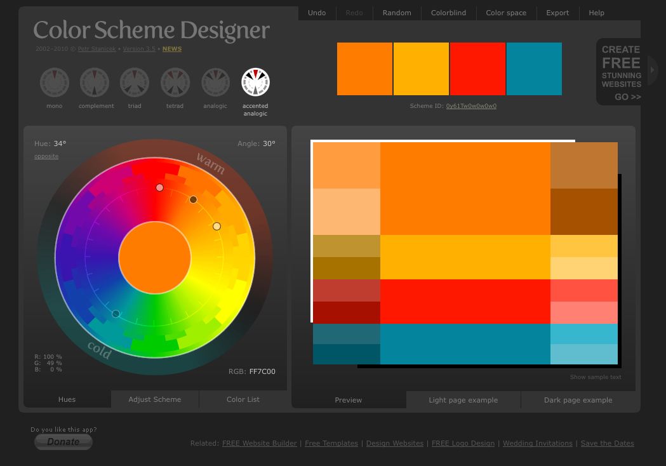Select the analogic scheme icon
The height and width of the screenshot is (466, 666).
click(x=215, y=83)
